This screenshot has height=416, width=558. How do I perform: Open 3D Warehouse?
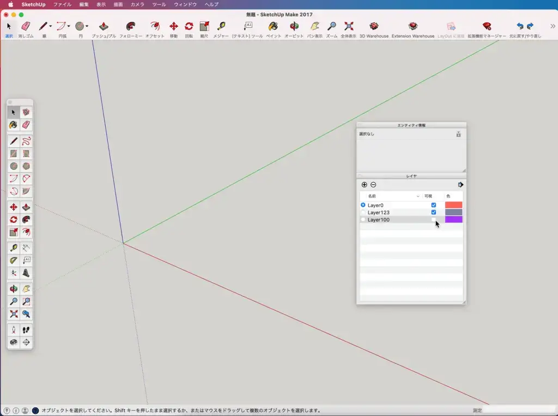tap(374, 26)
